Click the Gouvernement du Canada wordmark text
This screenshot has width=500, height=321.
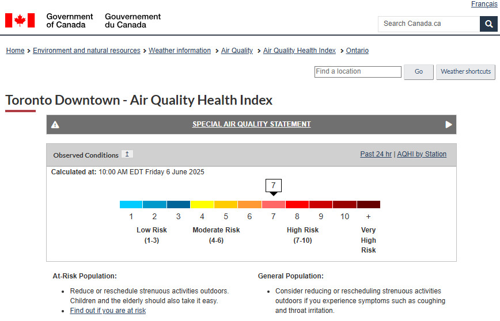point(132,21)
